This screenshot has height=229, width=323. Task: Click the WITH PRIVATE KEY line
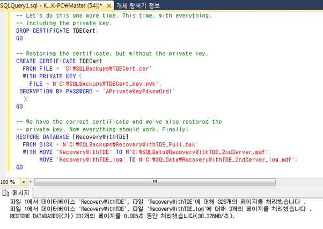(x=52, y=76)
